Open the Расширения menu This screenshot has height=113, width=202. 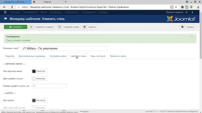tap(88, 12)
